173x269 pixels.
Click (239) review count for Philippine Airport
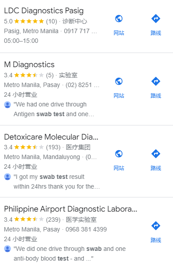53,220
